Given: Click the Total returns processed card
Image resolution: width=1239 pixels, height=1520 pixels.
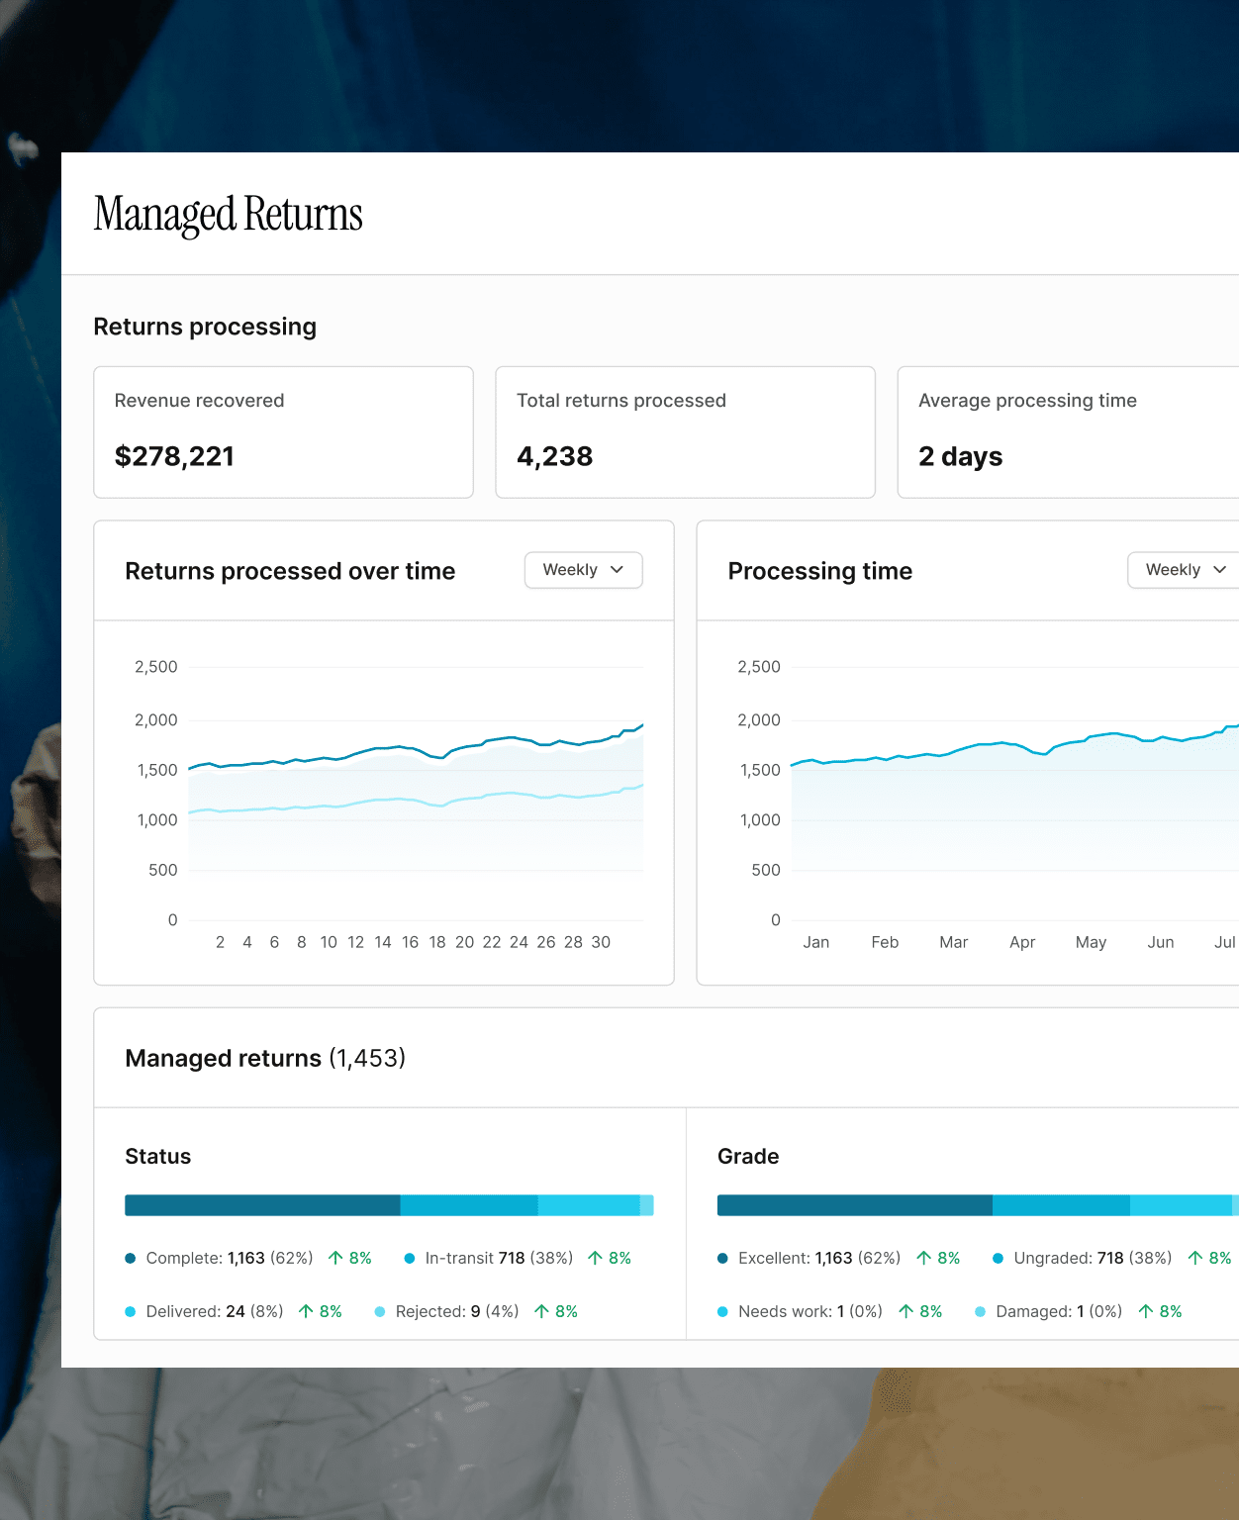Looking at the screenshot, I should pyautogui.click(x=685, y=432).
